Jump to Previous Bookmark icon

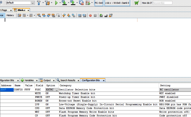(x=64, y=16)
